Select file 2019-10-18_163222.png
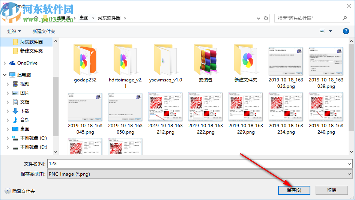This screenshot has height=200, width=355. pyautogui.click(x=206, y=113)
